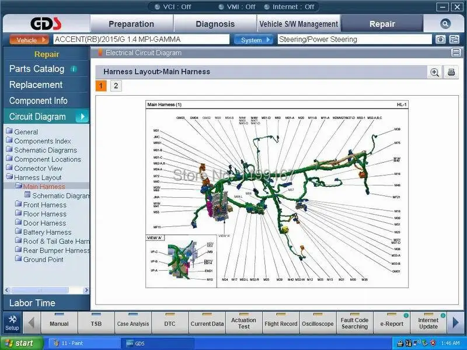
Task: Open the Battery Harness folder
Action: (43, 232)
